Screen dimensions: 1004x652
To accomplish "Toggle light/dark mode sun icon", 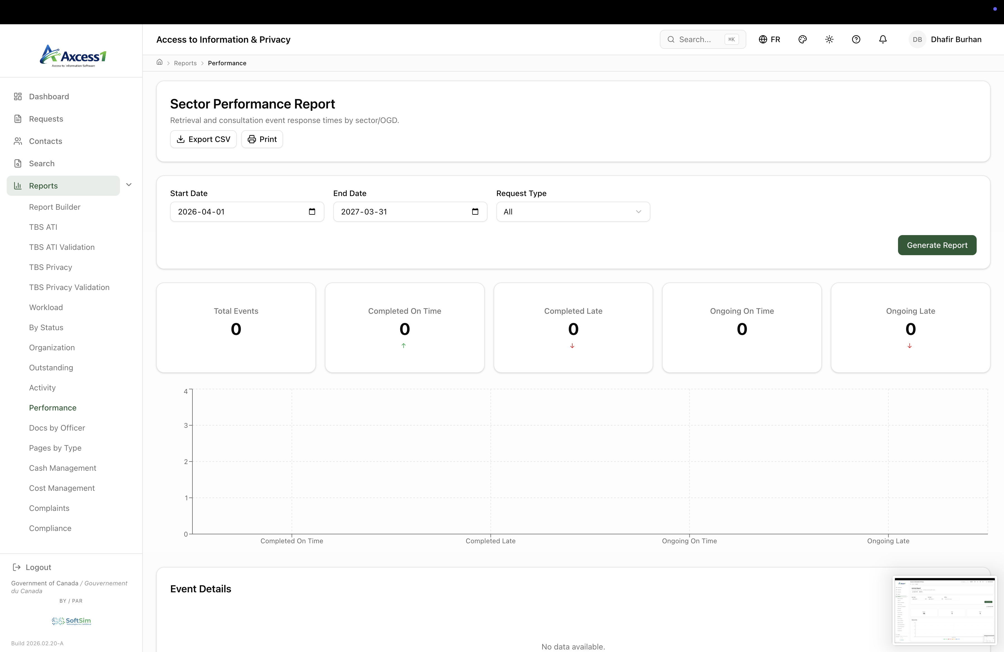I will click(829, 39).
